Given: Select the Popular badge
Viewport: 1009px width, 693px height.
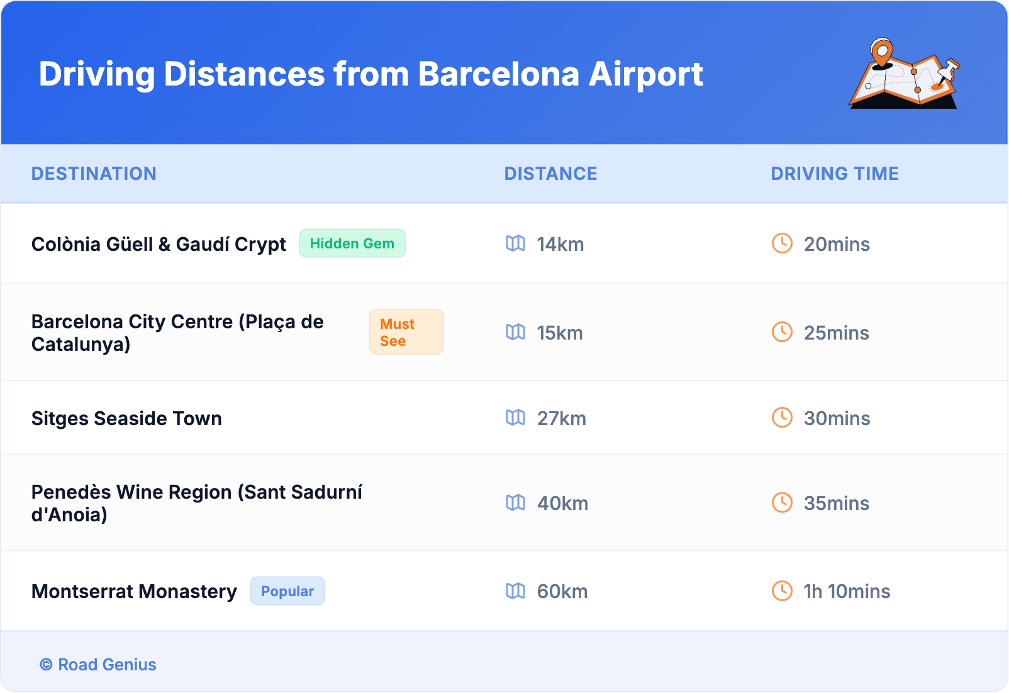Looking at the screenshot, I should pyautogui.click(x=287, y=591).
